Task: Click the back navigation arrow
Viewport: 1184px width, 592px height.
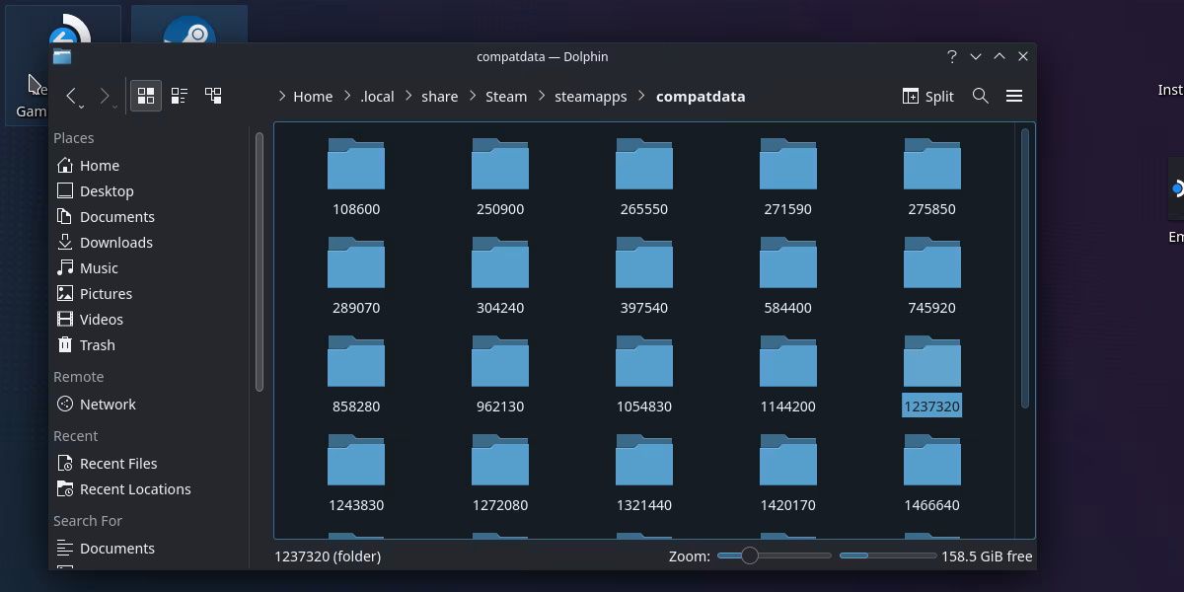Action: click(x=72, y=96)
